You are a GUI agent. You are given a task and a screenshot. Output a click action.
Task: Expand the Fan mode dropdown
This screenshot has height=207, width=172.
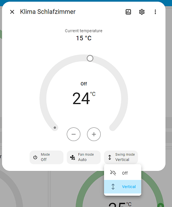84,157
